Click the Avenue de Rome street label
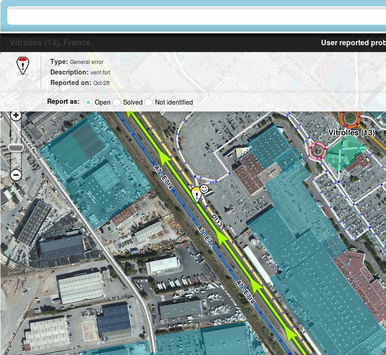This screenshot has width=386, height=355. (x=30, y=146)
